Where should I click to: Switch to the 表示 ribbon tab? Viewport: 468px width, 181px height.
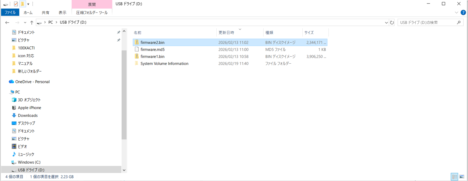pyautogui.click(x=62, y=13)
